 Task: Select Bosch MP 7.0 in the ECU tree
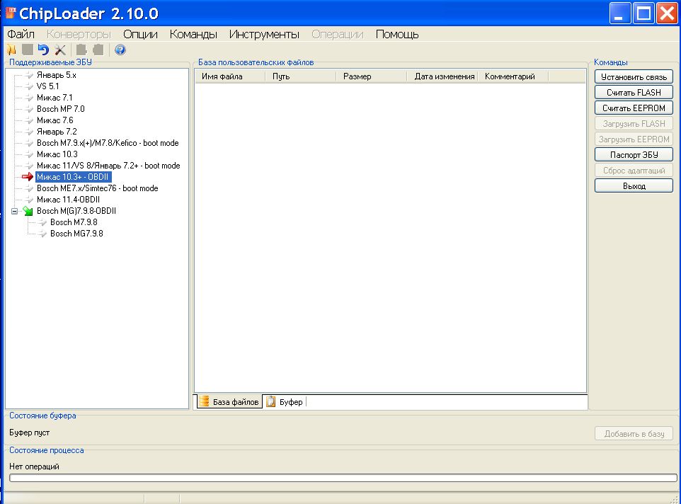(61, 109)
